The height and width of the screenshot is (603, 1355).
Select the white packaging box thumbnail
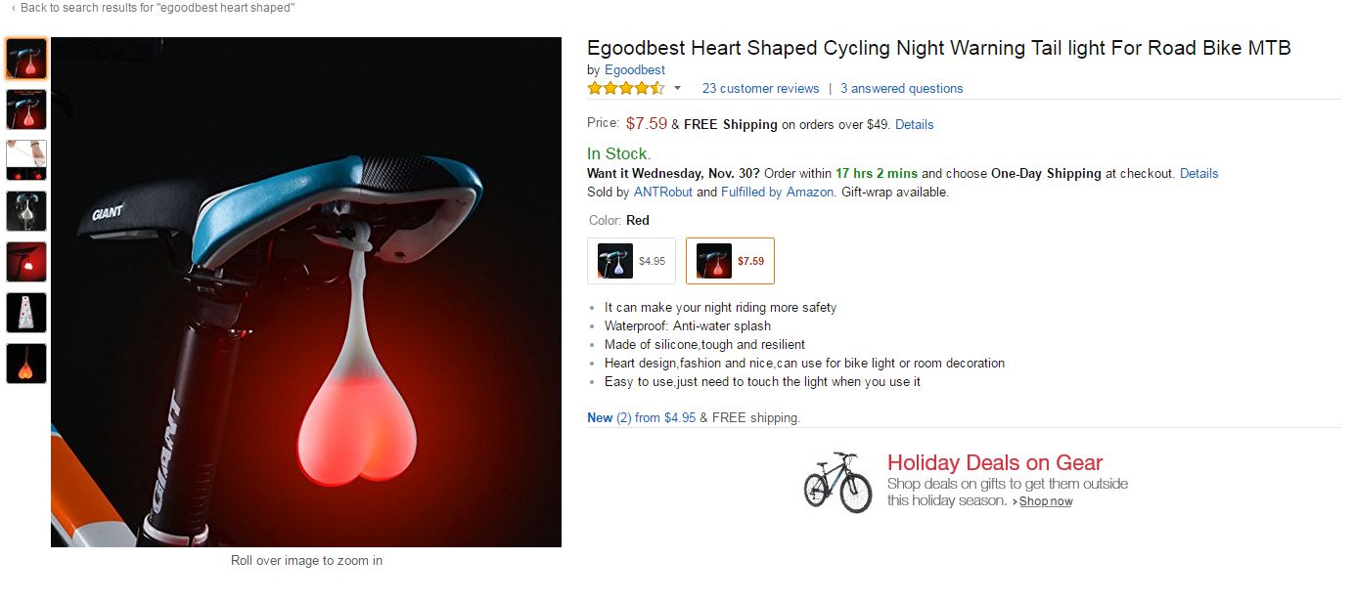pyautogui.click(x=26, y=313)
